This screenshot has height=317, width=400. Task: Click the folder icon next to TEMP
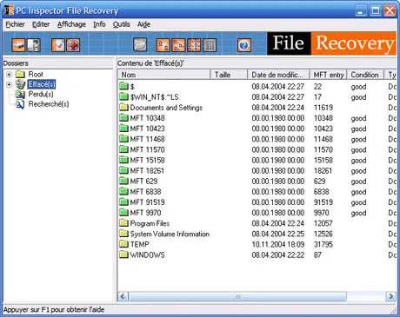coord(123,244)
